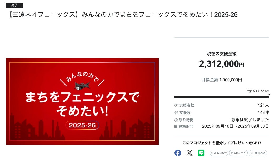Share the project on X

pyautogui.click(x=189, y=153)
